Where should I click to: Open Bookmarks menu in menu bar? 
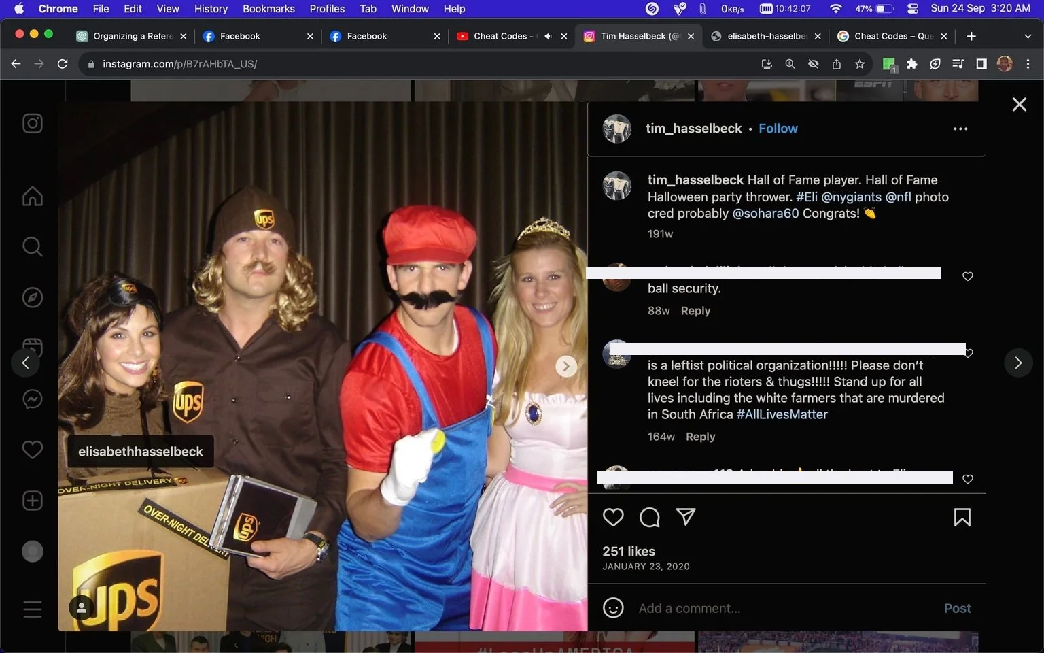coord(268,9)
